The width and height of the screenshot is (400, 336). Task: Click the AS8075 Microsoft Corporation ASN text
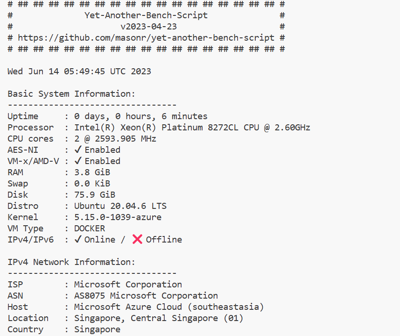click(146, 296)
